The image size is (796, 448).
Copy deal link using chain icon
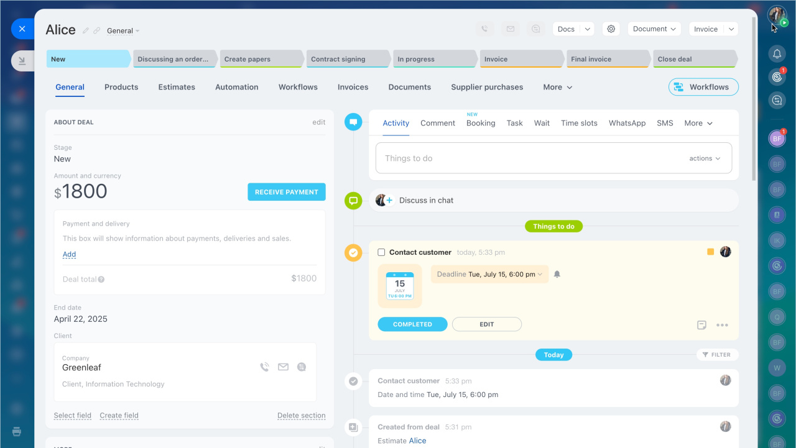click(97, 30)
